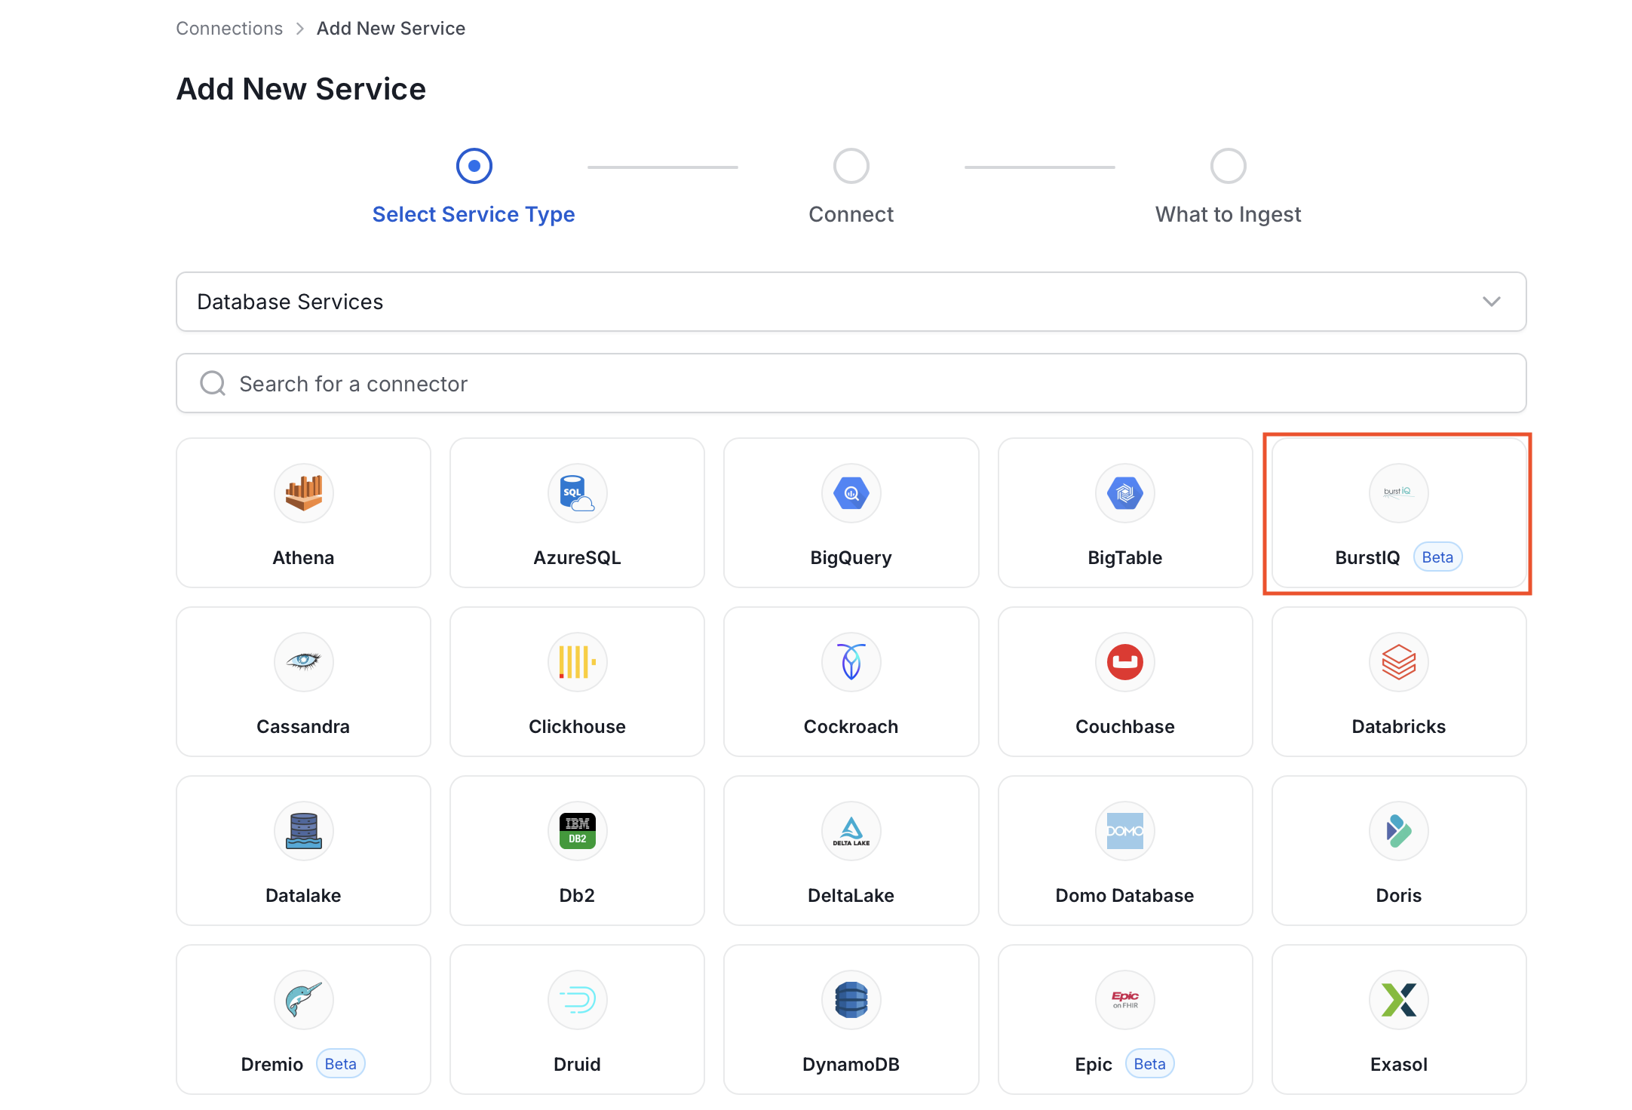Choose the DeltaLake service icon
The height and width of the screenshot is (1110, 1632).
pos(851,831)
